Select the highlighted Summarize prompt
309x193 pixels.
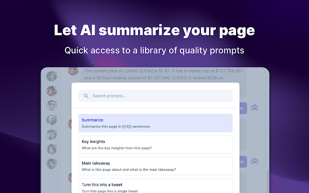point(155,123)
